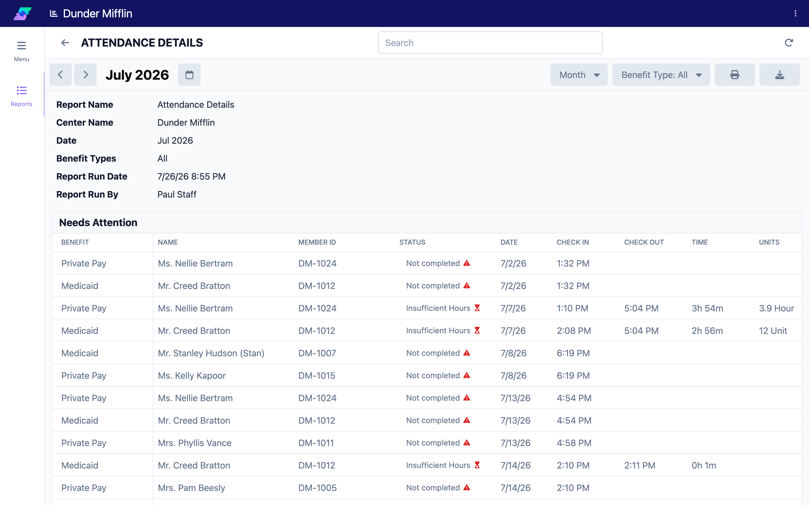Expand the Month period dropdown
This screenshot has width=809, height=505.
click(x=579, y=75)
